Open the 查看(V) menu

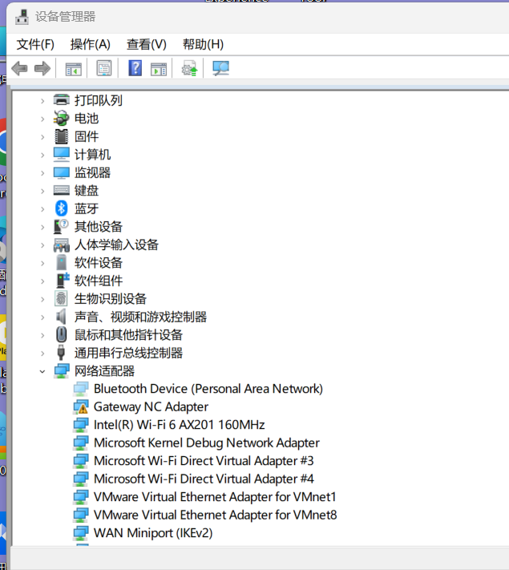(147, 44)
